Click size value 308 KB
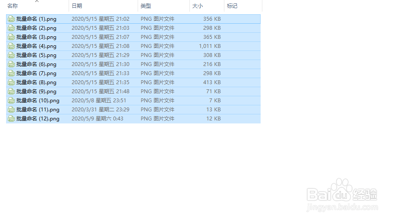Image resolution: width=400 pixels, height=221 pixels. point(212,55)
